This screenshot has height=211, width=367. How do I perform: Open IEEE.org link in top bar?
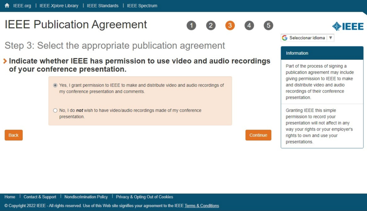pyautogui.click(x=22, y=6)
